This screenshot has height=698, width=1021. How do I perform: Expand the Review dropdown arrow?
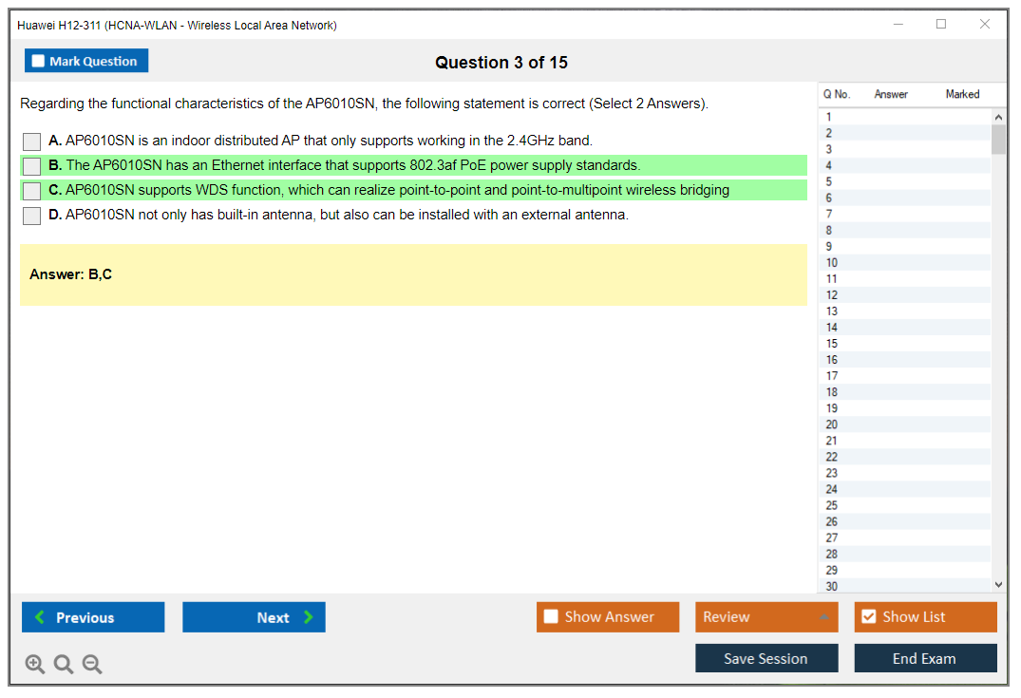822,617
